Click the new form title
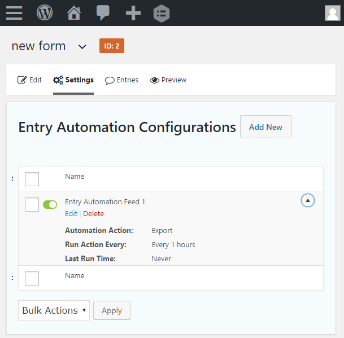 click(38, 46)
